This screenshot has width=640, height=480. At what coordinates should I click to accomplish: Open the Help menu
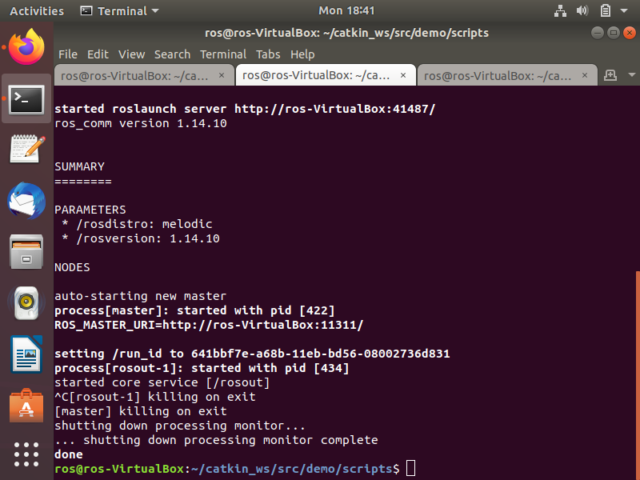[x=302, y=54]
